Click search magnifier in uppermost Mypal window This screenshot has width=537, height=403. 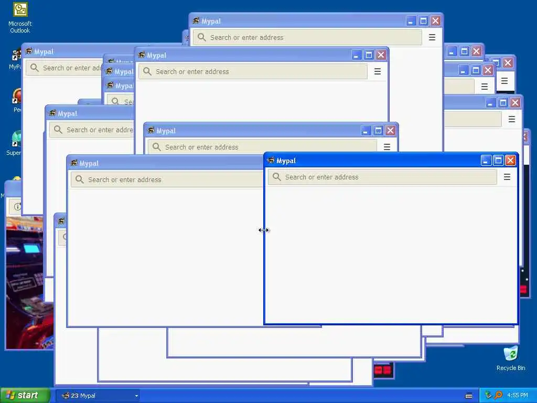pos(202,37)
